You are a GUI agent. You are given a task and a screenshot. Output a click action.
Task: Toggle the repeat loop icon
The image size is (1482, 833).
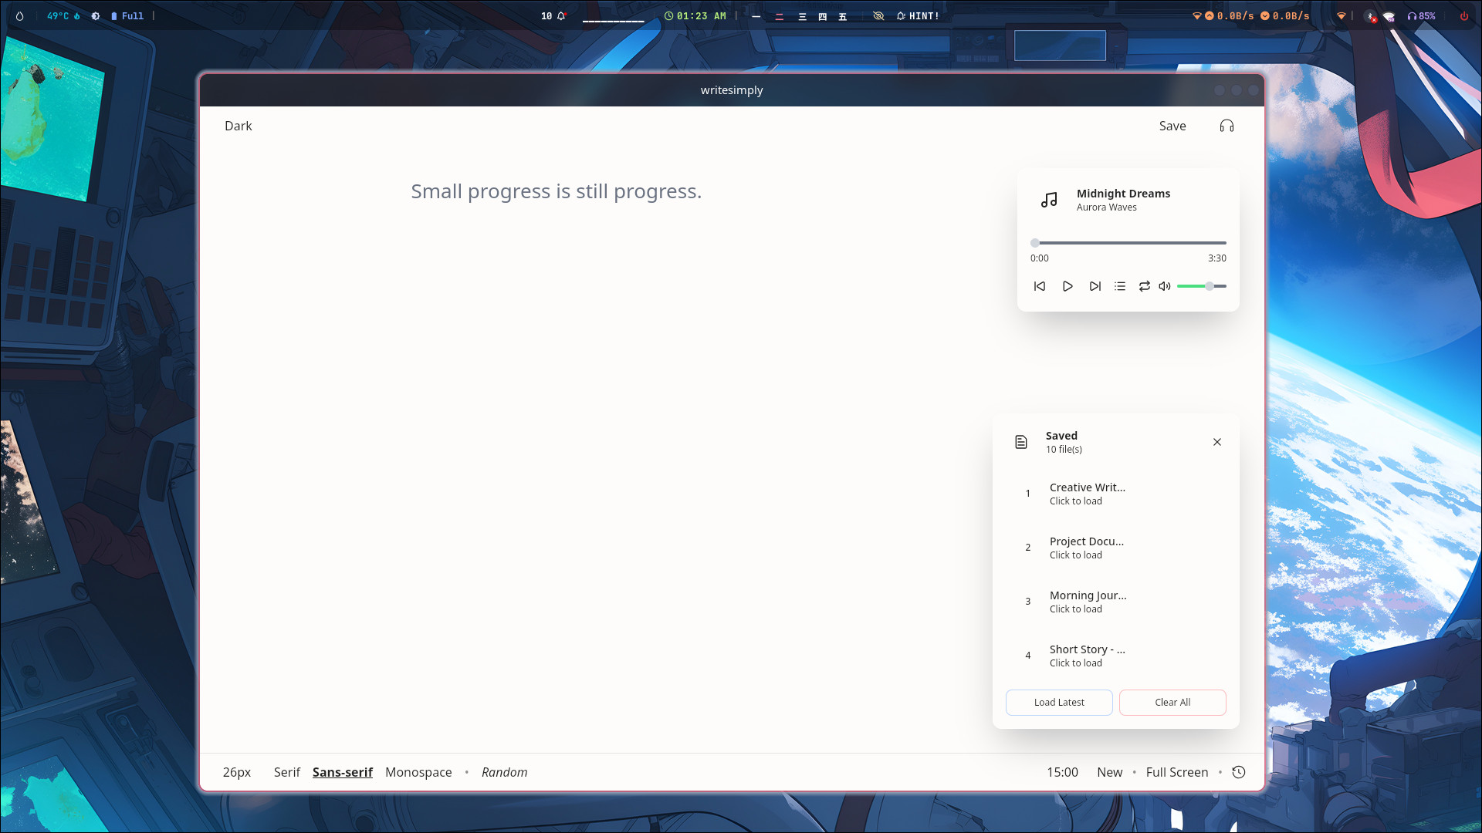[1145, 286]
